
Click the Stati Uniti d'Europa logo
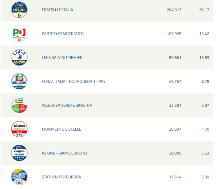tap(19, 177)
